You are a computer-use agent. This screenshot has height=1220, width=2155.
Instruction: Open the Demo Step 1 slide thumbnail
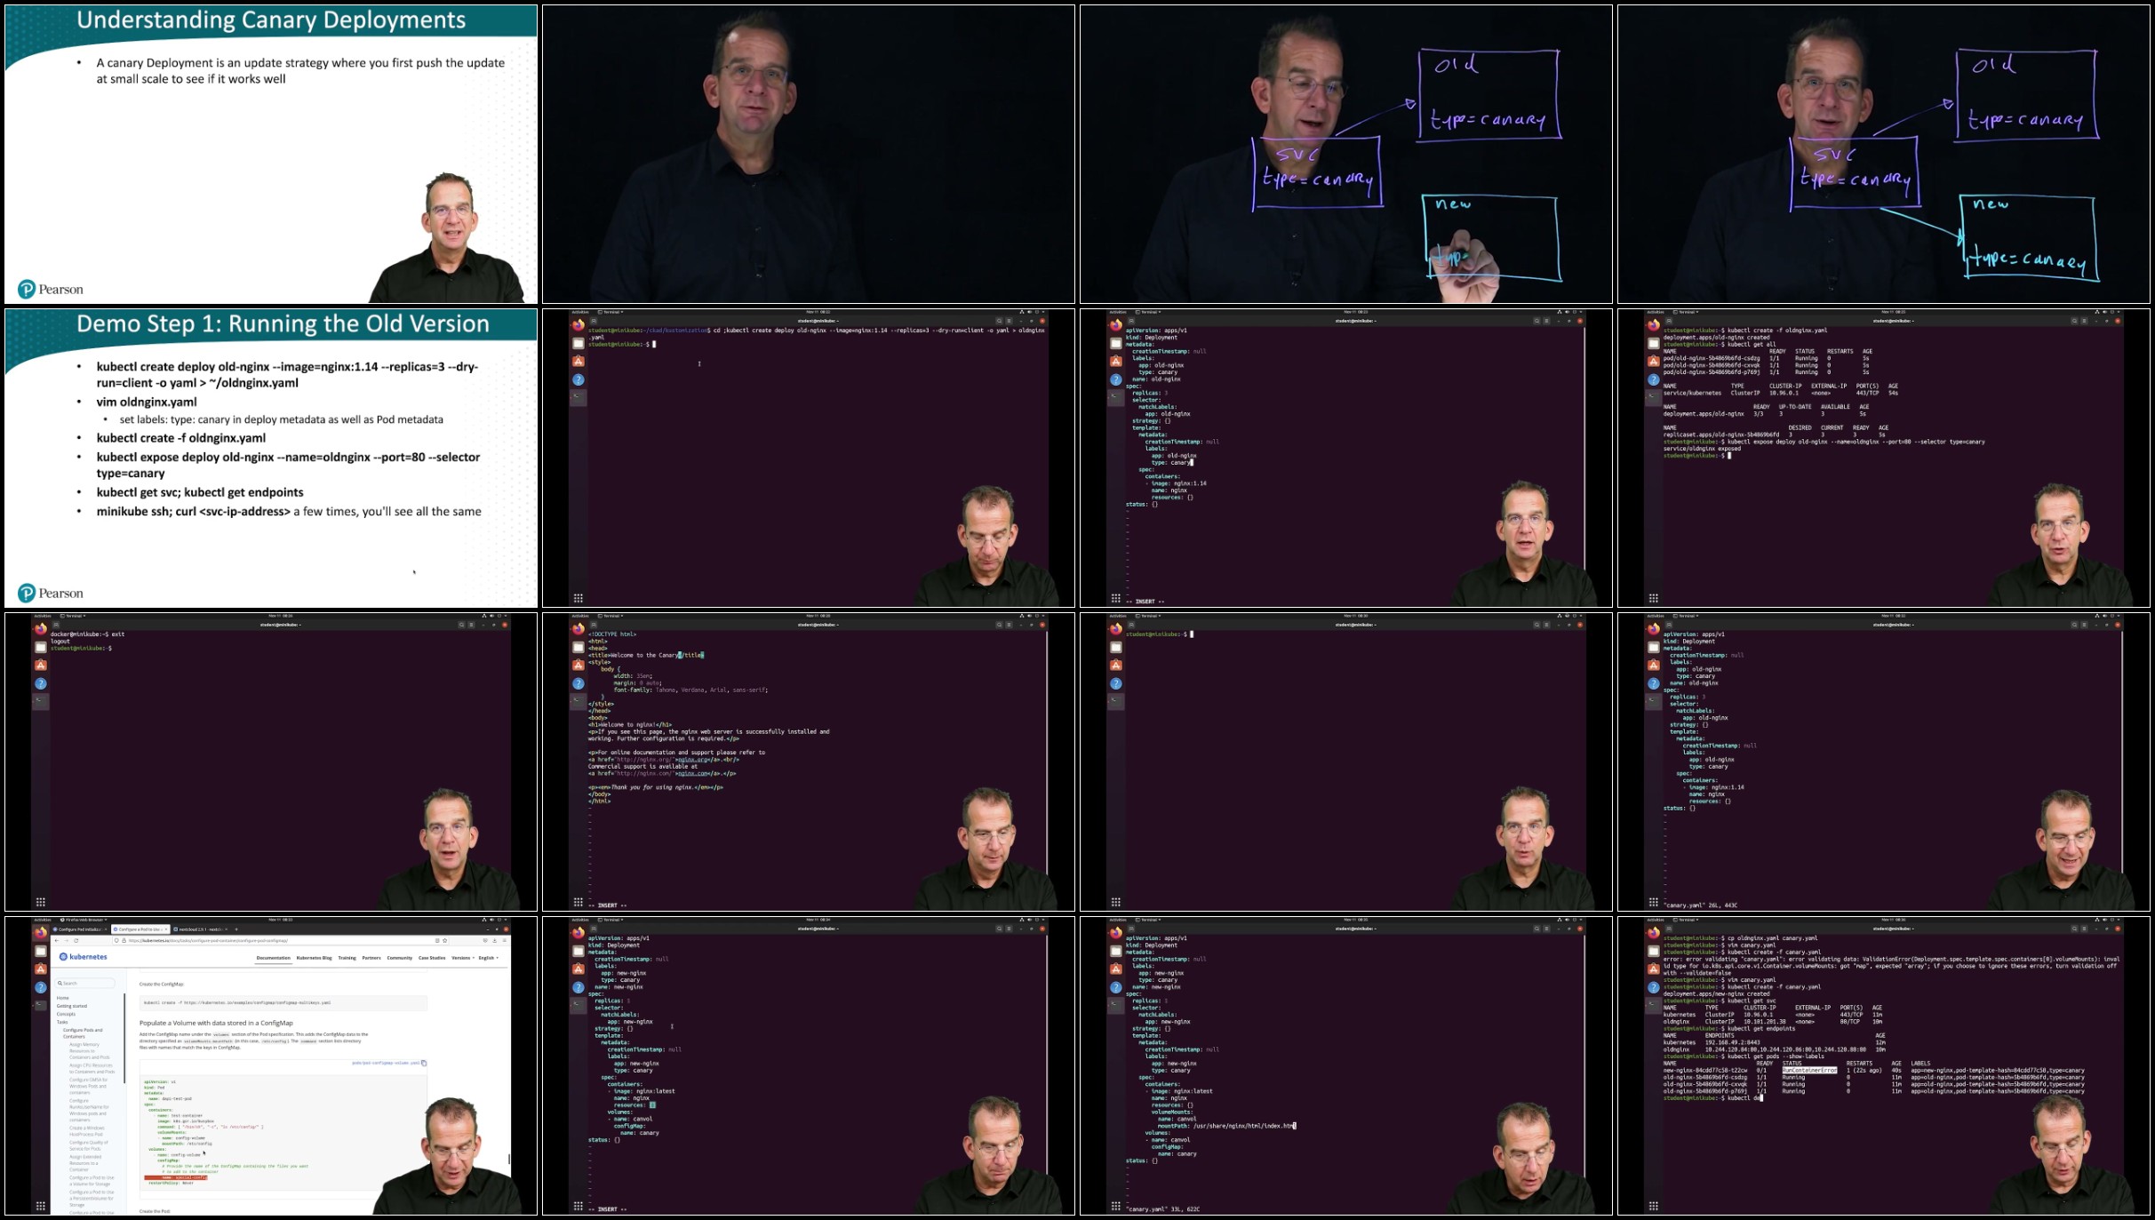pyautogui.click(x=271, y=458)
